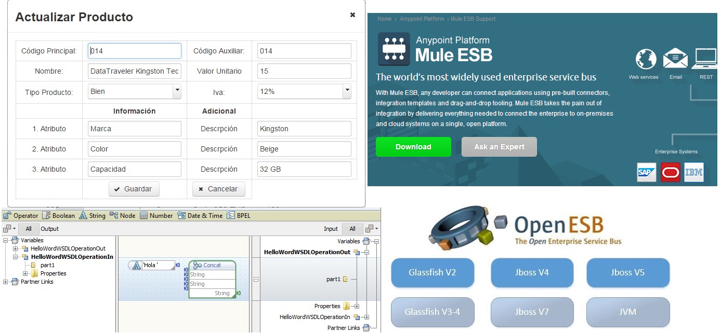The image size is (721, 333).
Task: Open the Date & Time palette
Action: click(200, 216)
